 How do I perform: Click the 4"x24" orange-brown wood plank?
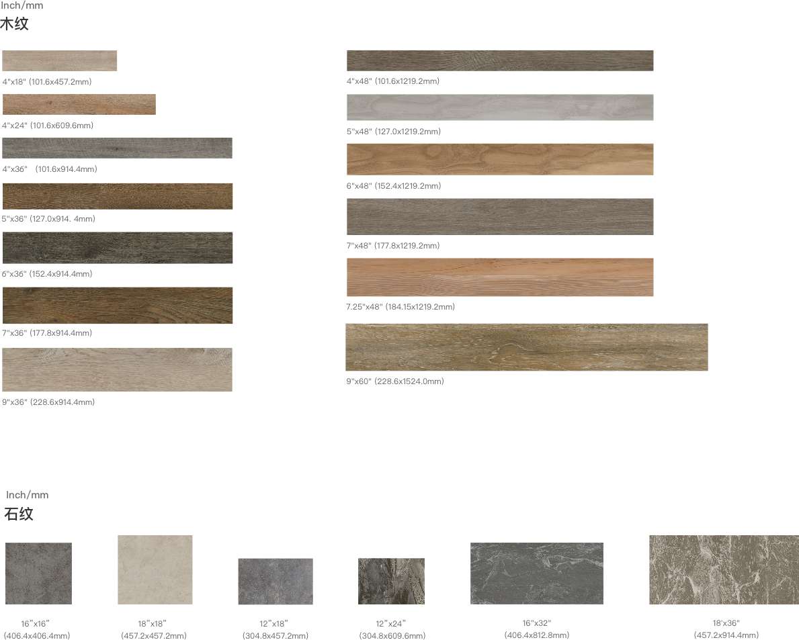(79, 104)
